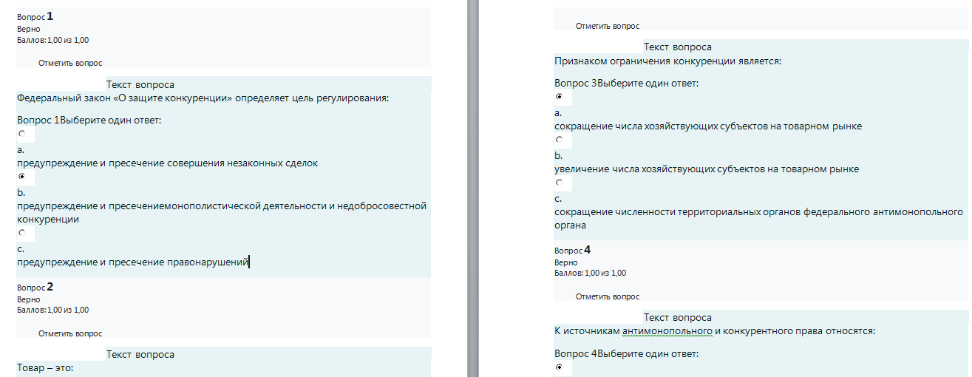Select radio button for пресечение правонарушений answer

coord(22,232)
